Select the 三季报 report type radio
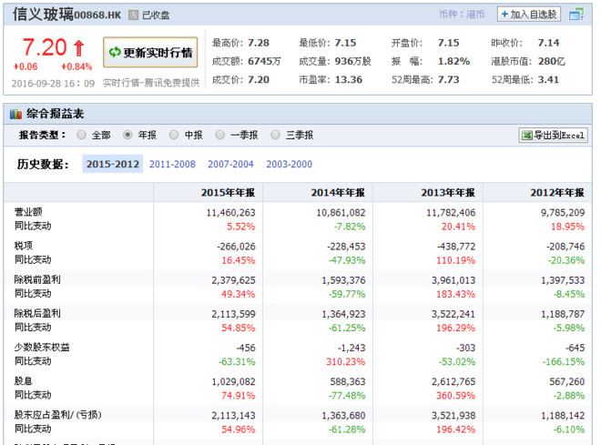Viewport: 601px width, 445px height. coord(275,135)
